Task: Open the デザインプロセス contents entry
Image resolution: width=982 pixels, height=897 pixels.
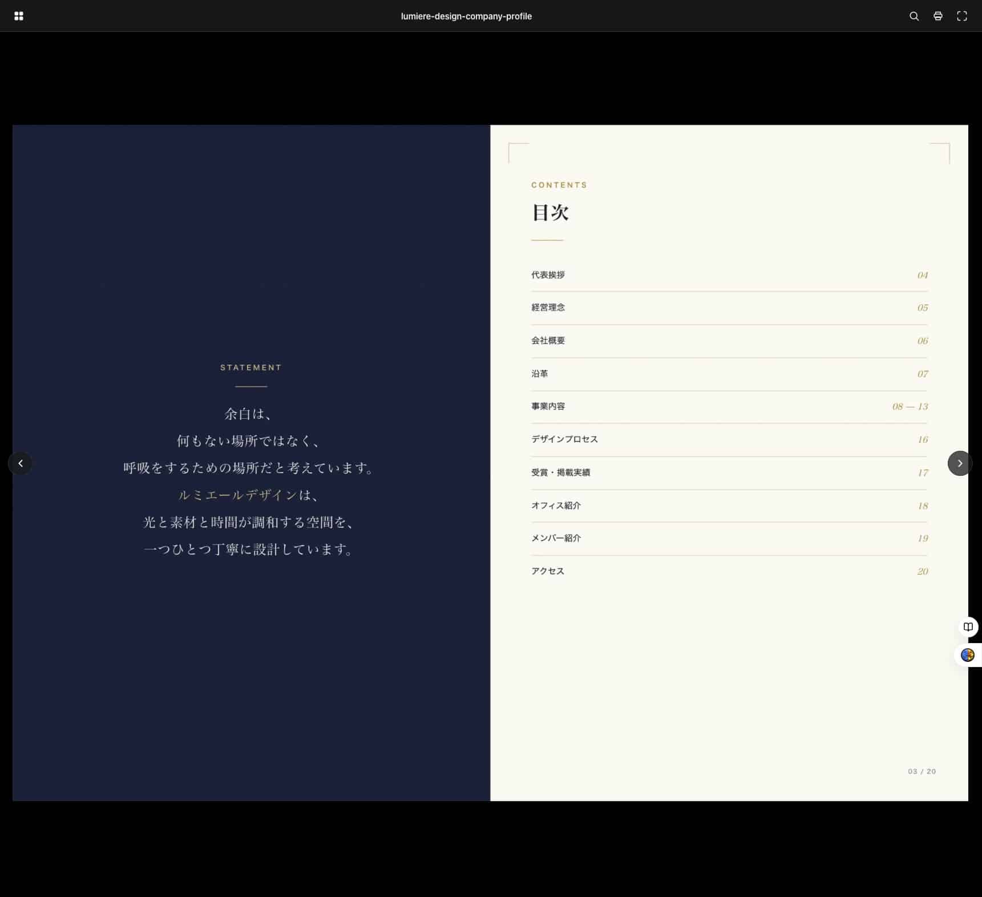Action: 729,439
